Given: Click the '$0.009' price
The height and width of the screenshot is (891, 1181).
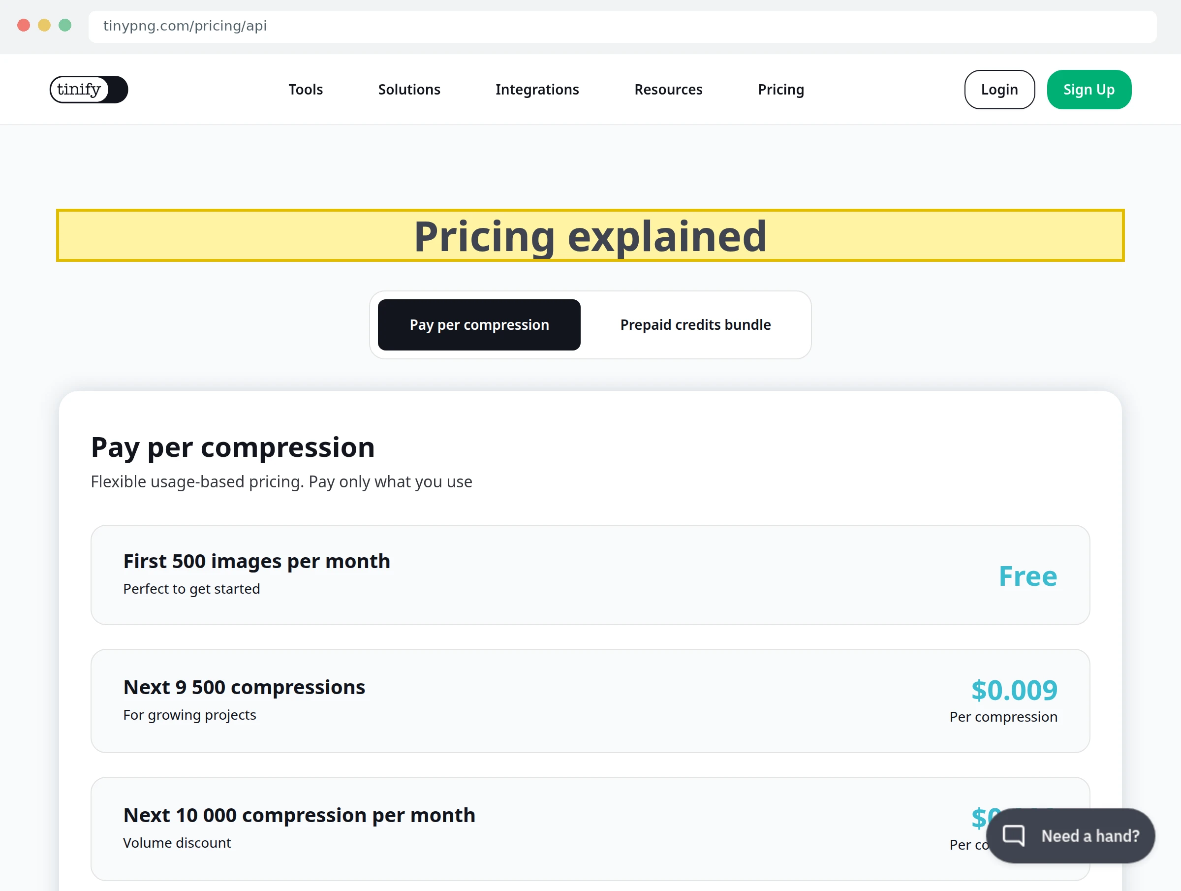Looking at the screenshot, I should [1014, 690].
